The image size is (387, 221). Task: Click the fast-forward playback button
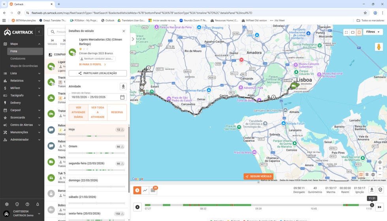(x=379, y=207)
